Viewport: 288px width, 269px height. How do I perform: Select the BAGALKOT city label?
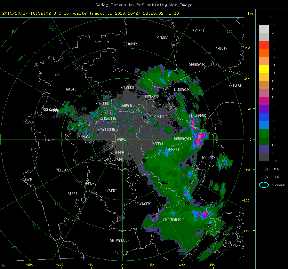point(128,88)
